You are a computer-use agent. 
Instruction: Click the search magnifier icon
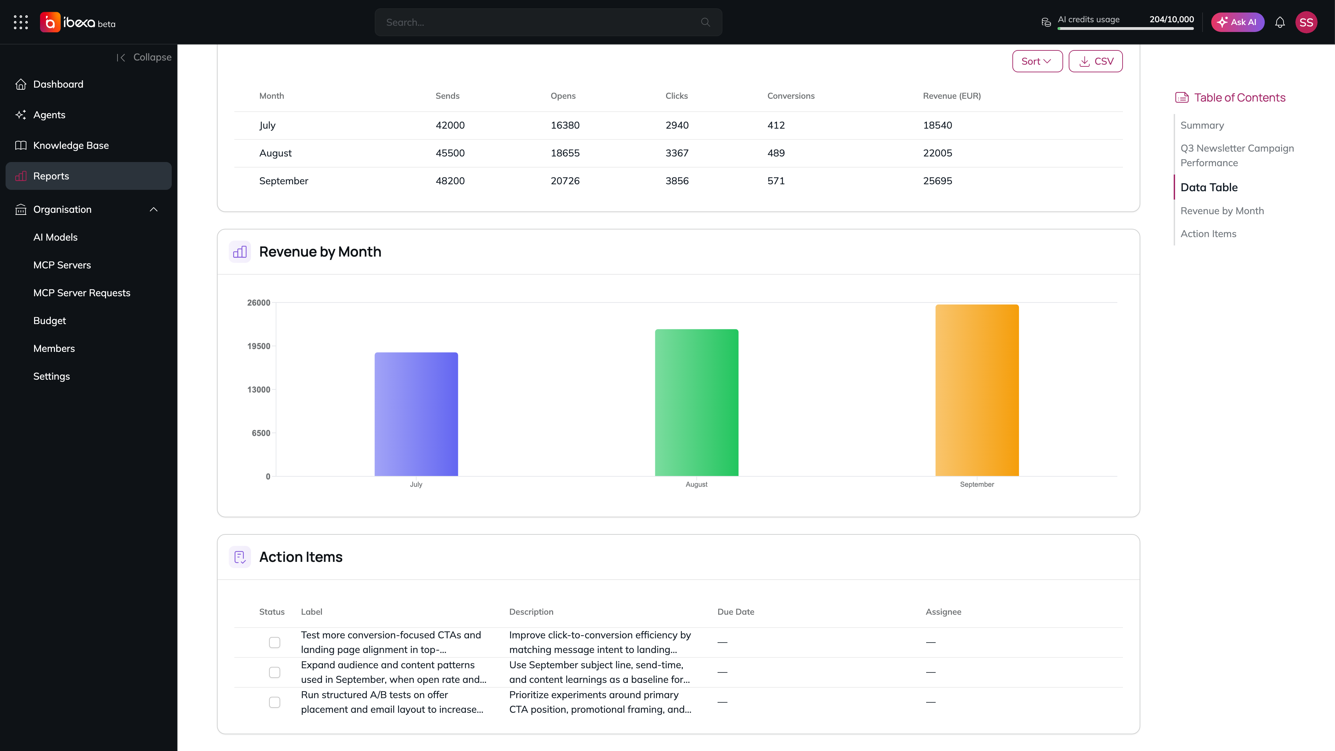pos(705,22)
